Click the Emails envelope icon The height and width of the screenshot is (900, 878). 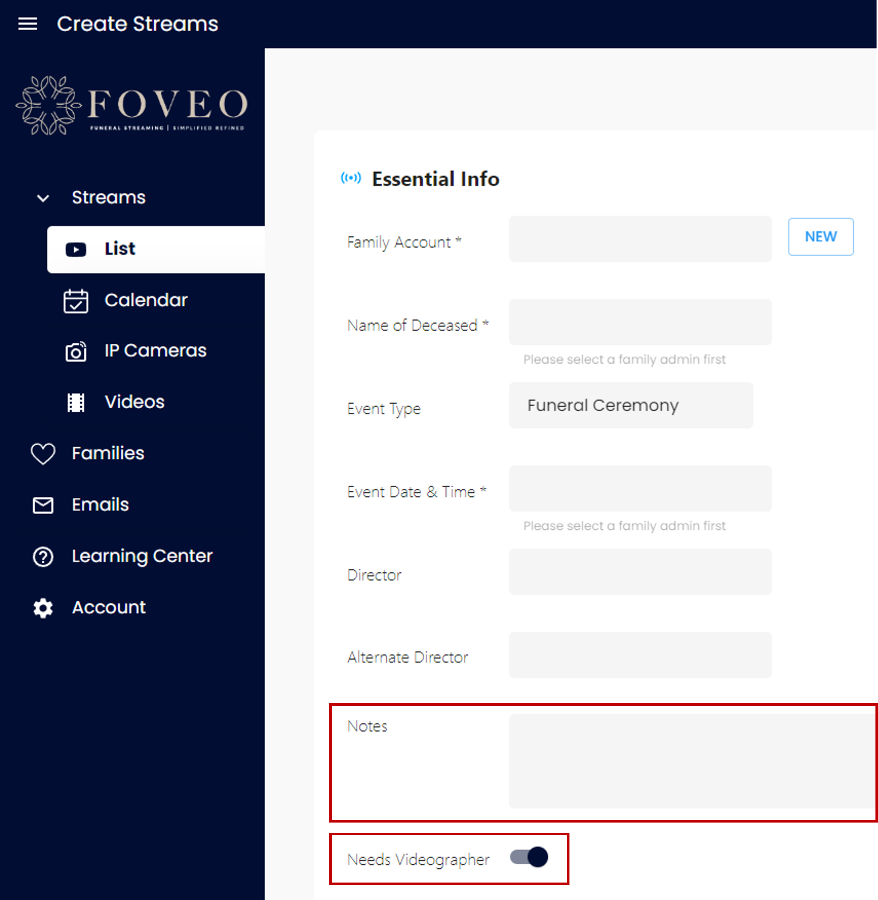43,505
